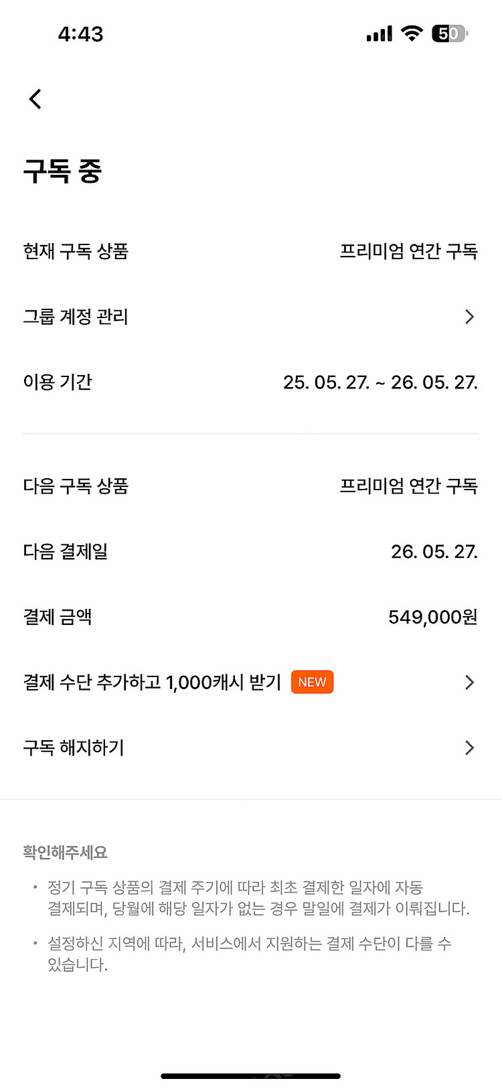The image size is (502, 1089).
Task: Tap the 4:43 clock in status bar
Action: pos(80,34)
